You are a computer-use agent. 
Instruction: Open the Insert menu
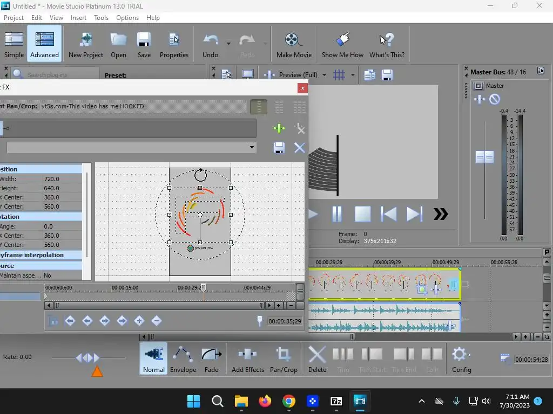78,18
